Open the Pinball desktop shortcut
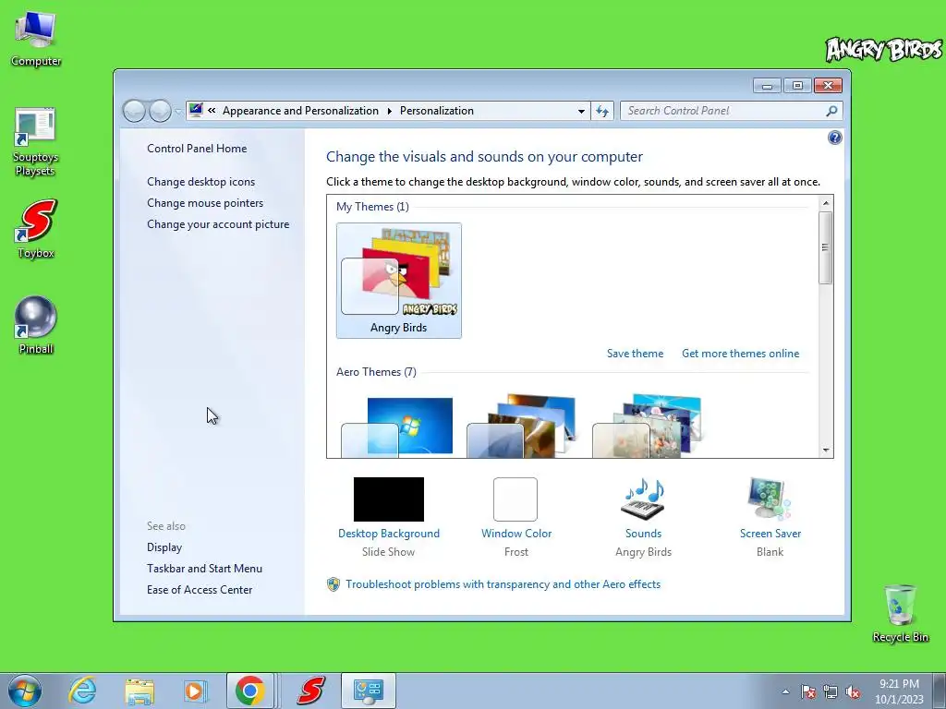 pyautogui.click(x=36, y=325)
